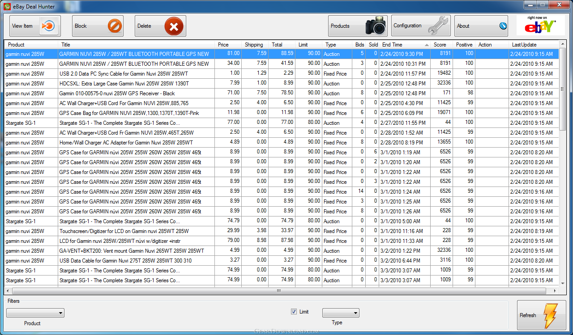
Task: Sort by the Shipping column header
Action: pos(255,45)
